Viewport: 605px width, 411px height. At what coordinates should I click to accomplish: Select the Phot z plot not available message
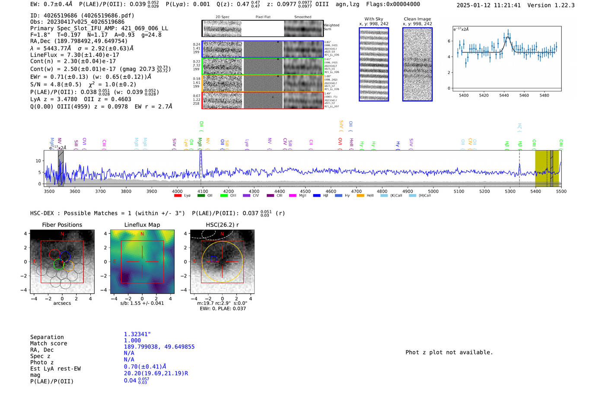449,352
